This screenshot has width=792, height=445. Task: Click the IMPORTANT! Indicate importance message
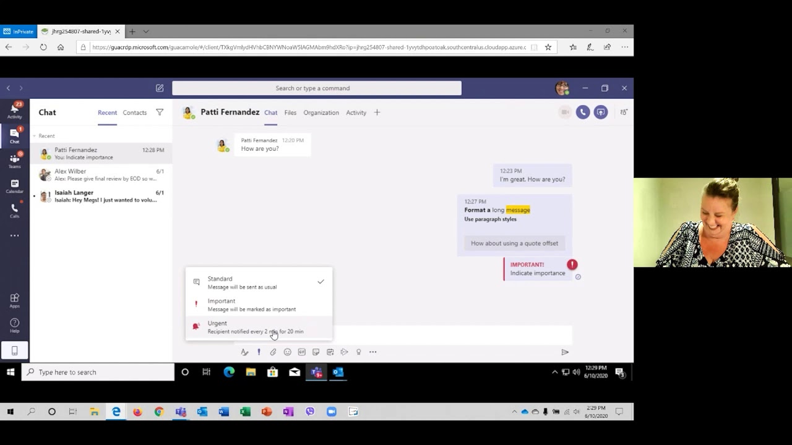[x=537, y=269]
